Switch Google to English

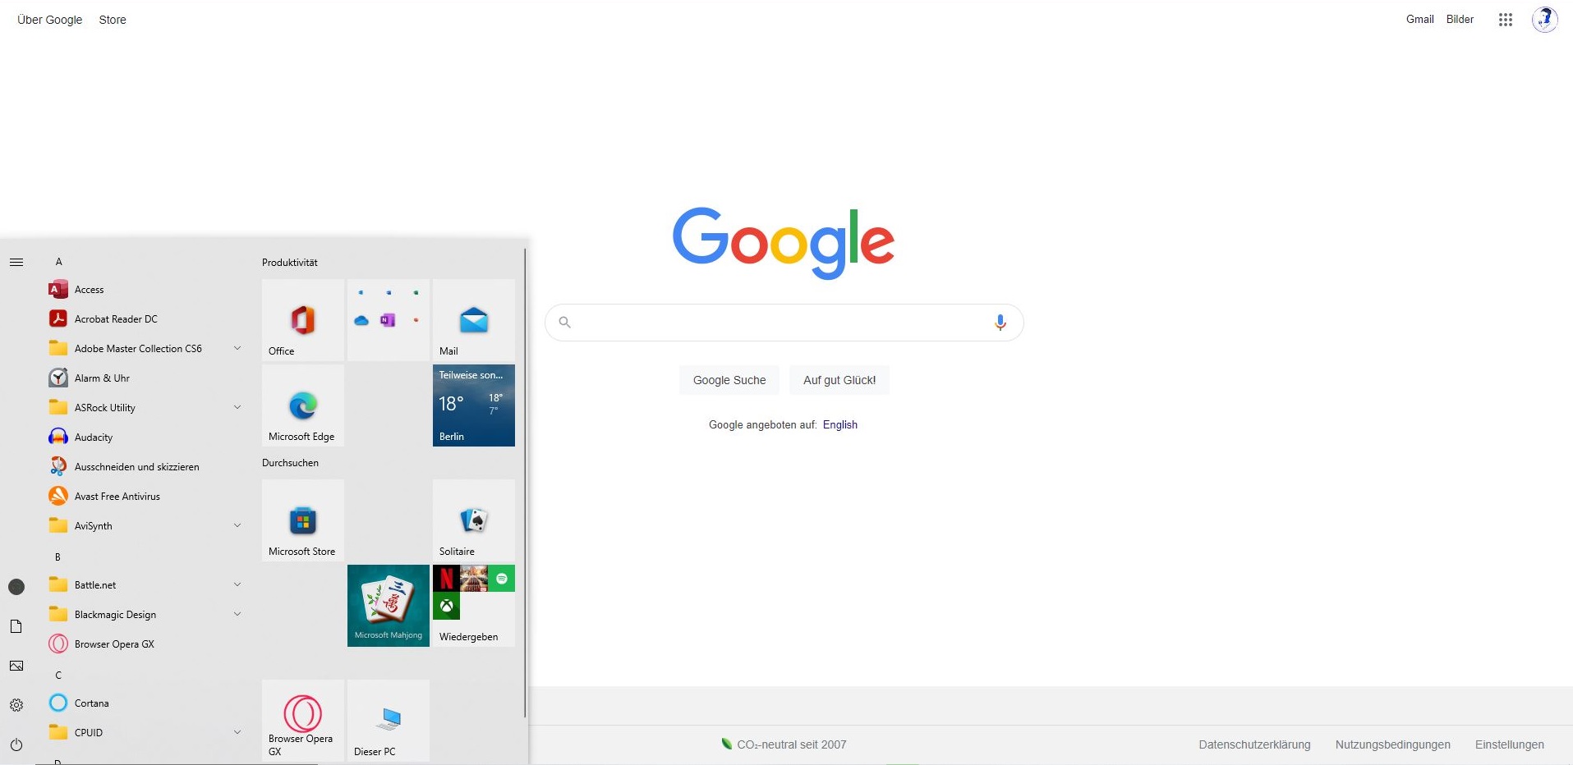coord(840,424)
